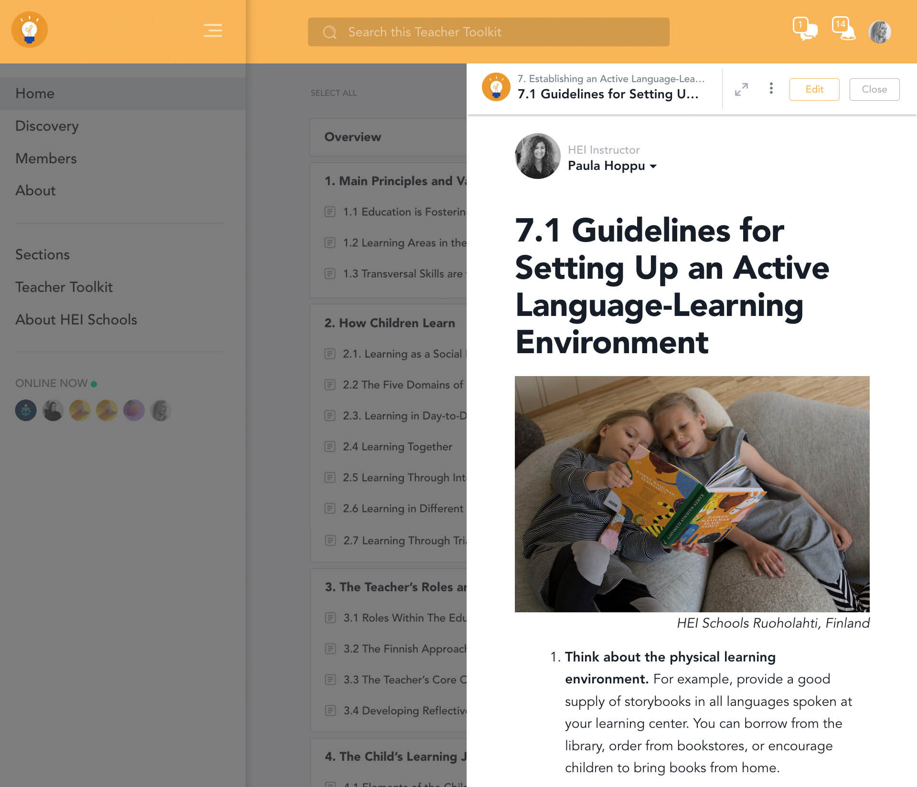Click the user profile avatar icon
This screenshot has height=787, width=917.
(880, 31)
